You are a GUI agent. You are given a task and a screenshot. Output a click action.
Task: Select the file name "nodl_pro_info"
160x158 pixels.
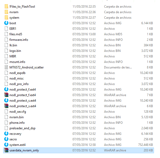pyautogui.click(x=19, y=84)
